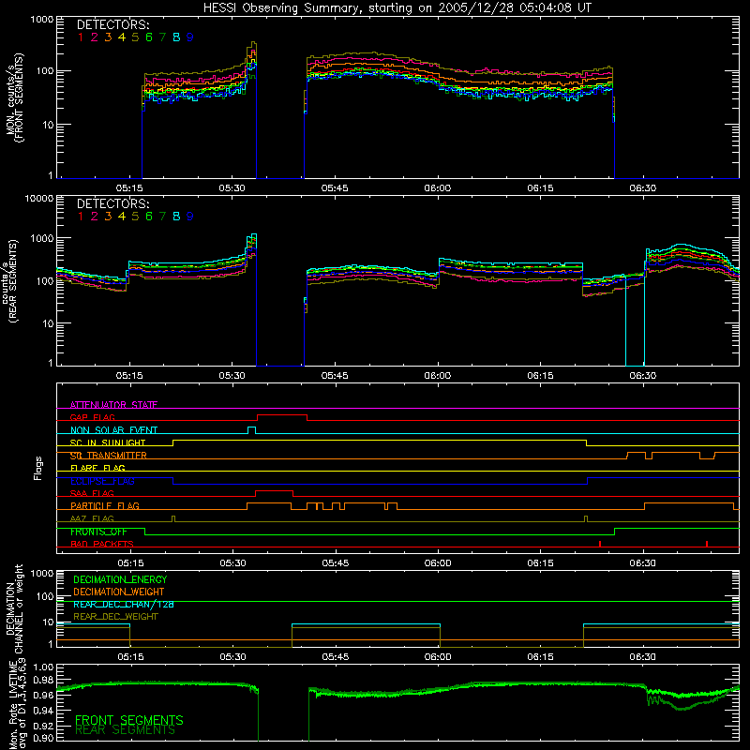
Task: Click 0.94 on livetime y-axis
Action: 42,711
